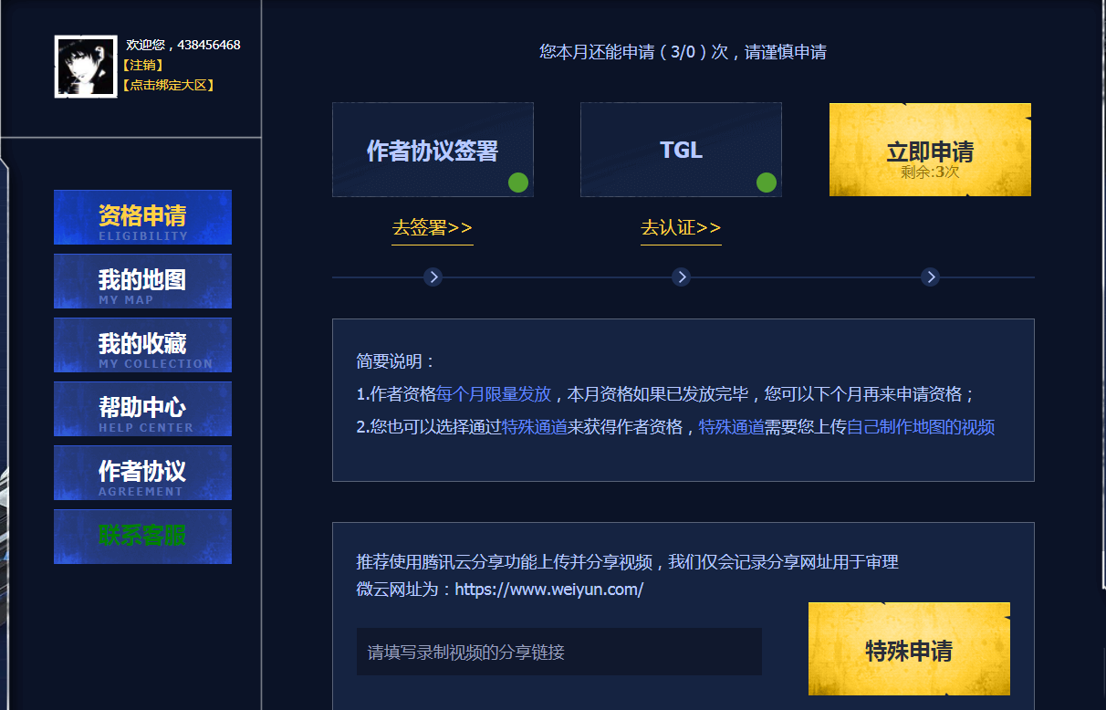Click middle chevron arrow on progress line
This screenshot has width=1106, height=710.
click(681, 277)
